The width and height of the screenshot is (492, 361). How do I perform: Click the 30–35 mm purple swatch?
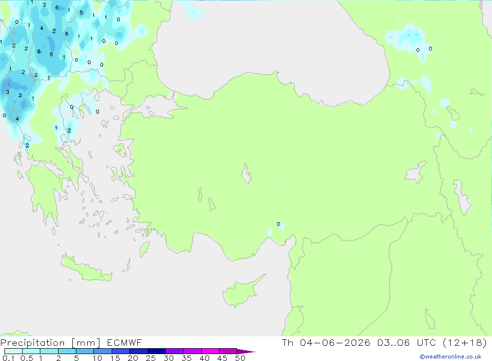click(x=175, y=351)
